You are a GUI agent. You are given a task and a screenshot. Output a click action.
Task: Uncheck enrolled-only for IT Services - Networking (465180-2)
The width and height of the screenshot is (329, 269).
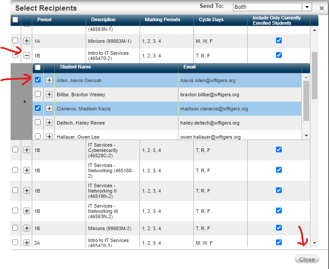[279, 170]
